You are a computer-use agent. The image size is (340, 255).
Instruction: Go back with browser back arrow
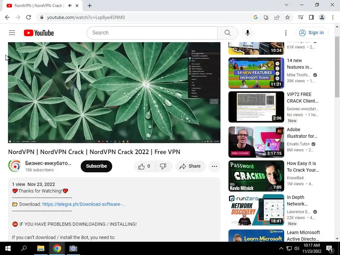point(7,17)
